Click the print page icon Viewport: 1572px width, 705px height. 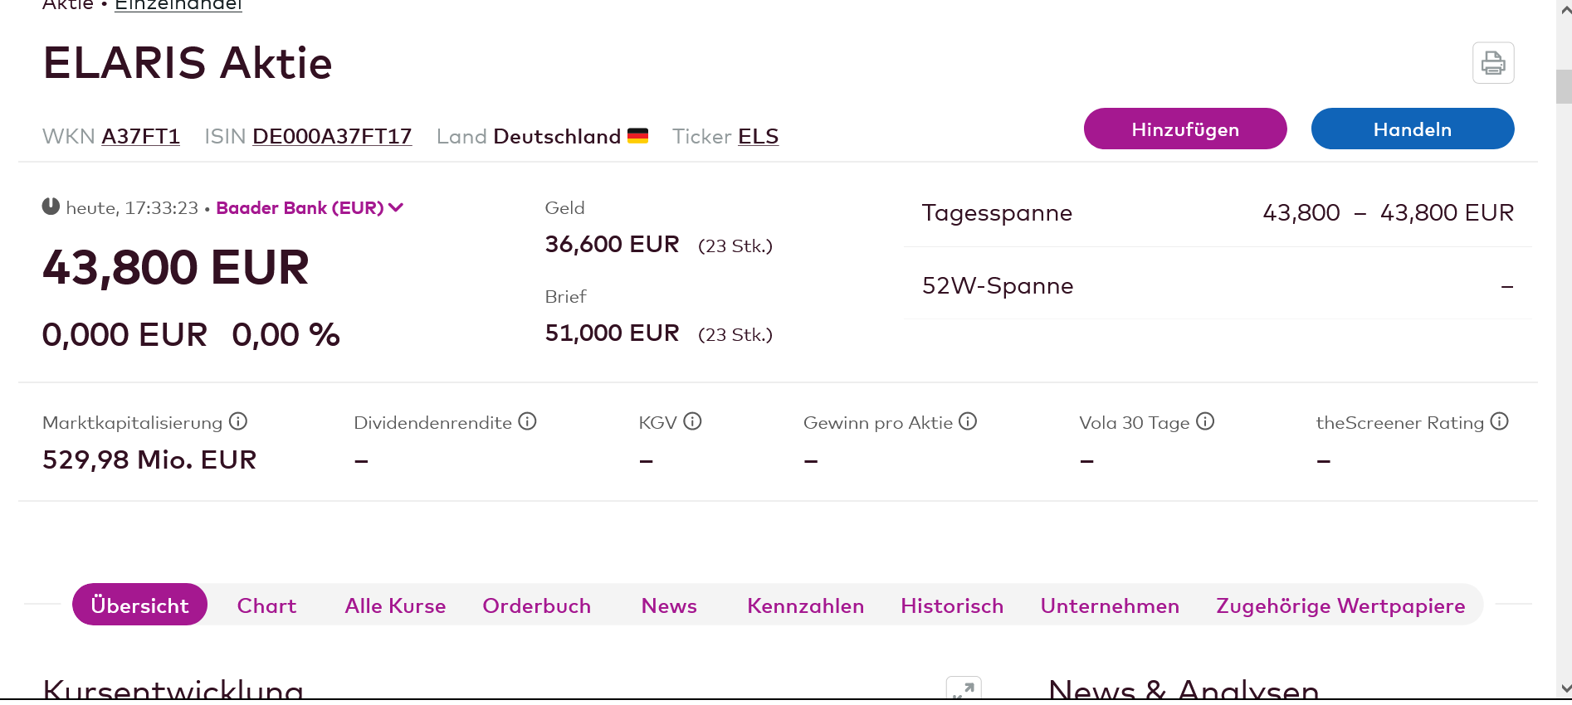1493,63
